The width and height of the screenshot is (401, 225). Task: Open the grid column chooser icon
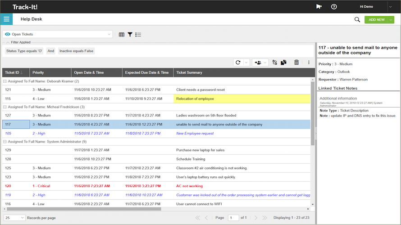(x=122, y=34)
